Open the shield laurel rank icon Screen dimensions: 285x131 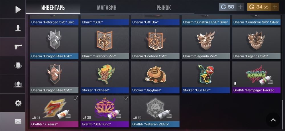(x=18, y=65)
